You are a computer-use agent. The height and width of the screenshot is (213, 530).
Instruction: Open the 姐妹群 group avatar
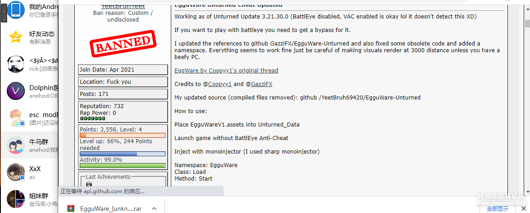[16, 199]
